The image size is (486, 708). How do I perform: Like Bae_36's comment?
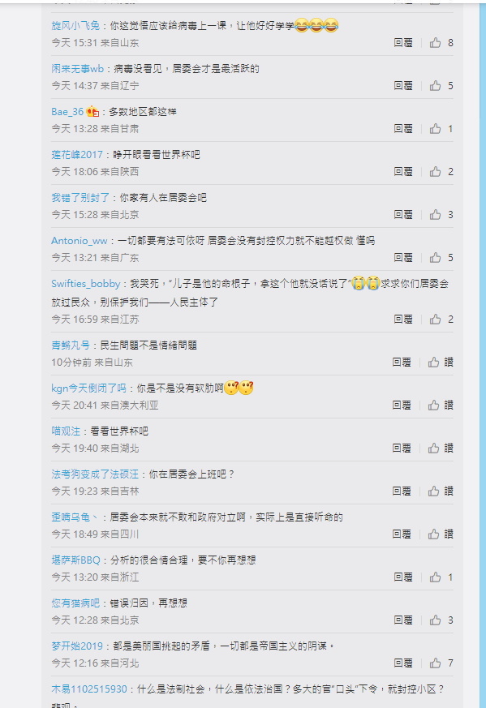(x=436, y=129)
